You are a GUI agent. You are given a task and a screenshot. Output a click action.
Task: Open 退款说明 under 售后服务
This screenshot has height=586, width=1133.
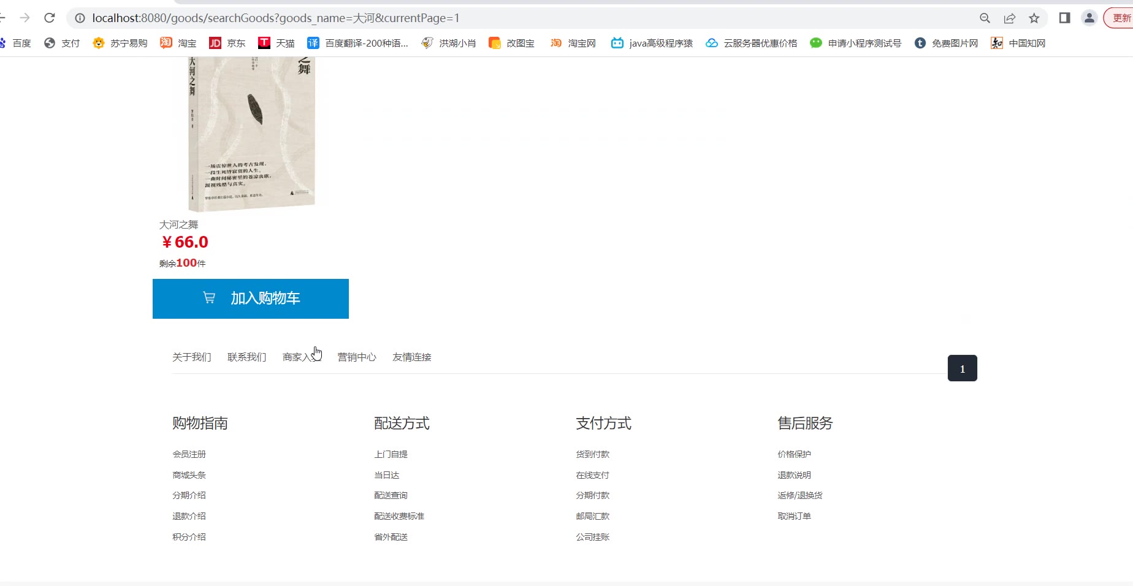[x=795, y=475]
